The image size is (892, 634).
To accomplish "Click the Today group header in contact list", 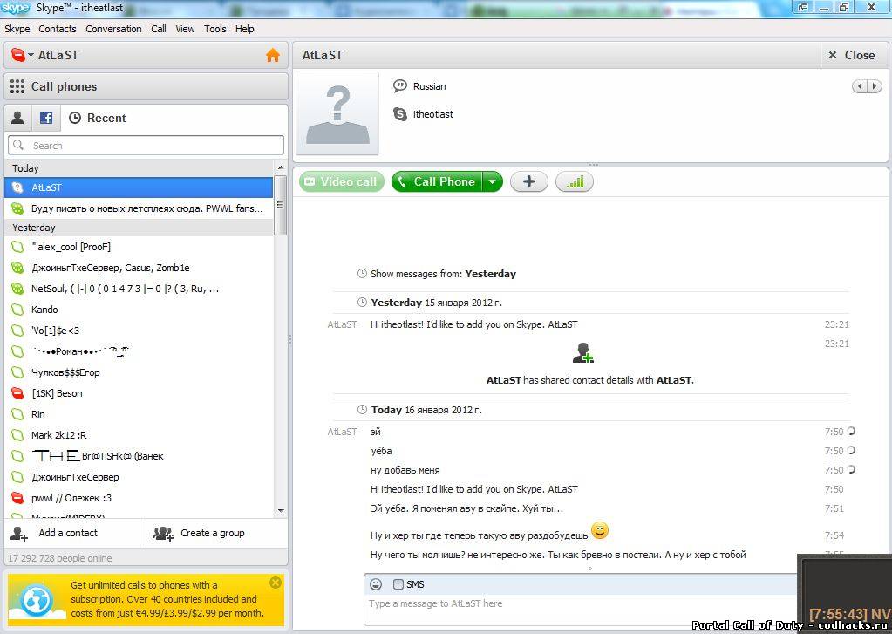I will [x=139, y=168].
